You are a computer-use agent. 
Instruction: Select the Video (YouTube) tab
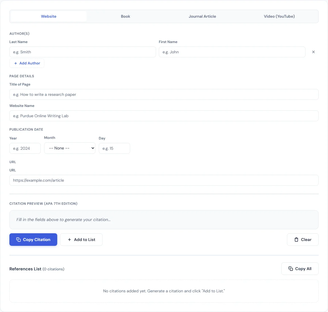click(x=279, y=16)
